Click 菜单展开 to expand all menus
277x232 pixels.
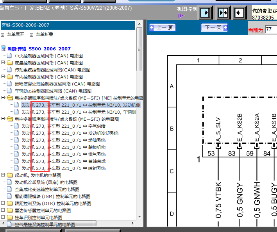(16, 34)
